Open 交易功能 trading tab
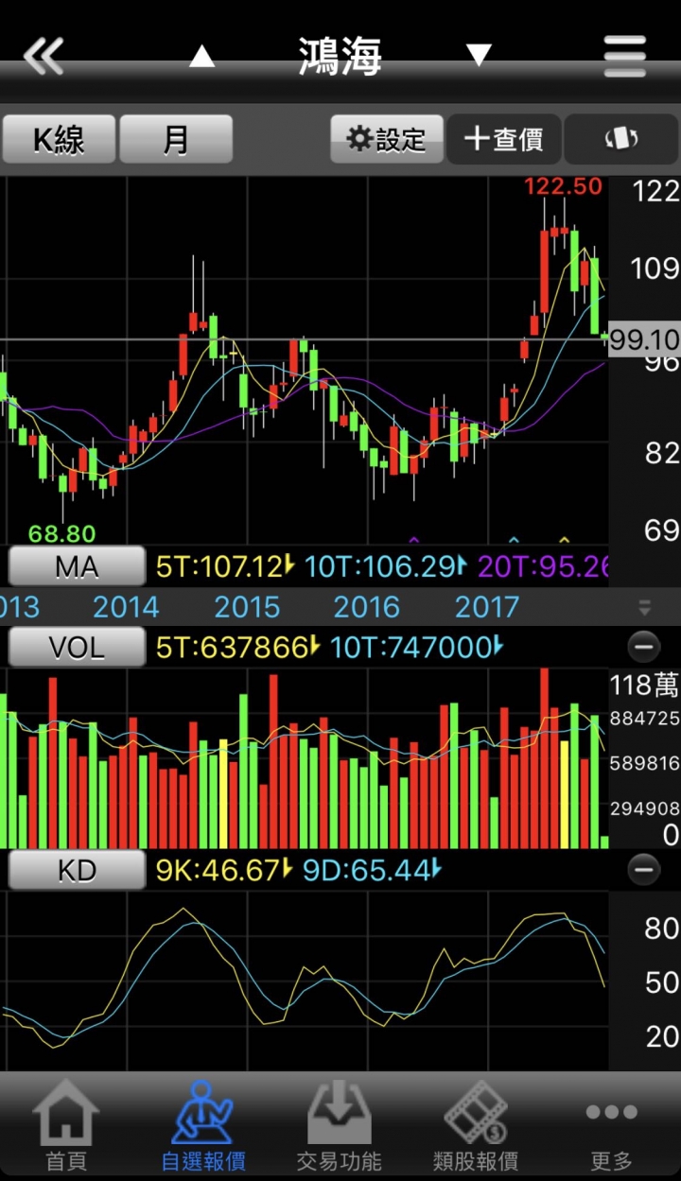 [x=339, y=1127]
